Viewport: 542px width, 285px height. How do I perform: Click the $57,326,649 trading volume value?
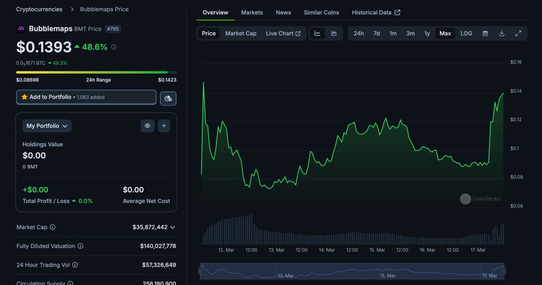point(159,265)
